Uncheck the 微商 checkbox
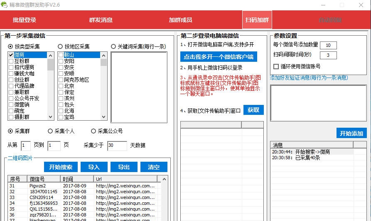 point(11,55)
